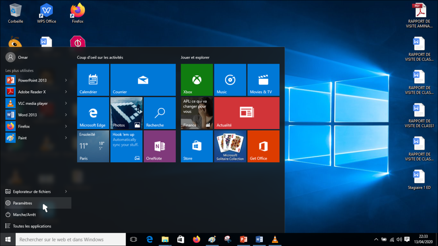The width and height of the screenshot is (438, 246).
Task: Expand Firefox jump list arrow in Start menu
Action: click(66, 126)
